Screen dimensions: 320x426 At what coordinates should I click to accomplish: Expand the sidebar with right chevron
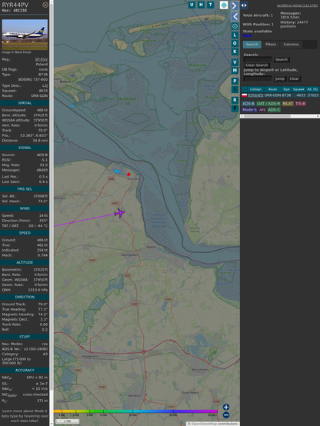[x=235, y=5]
